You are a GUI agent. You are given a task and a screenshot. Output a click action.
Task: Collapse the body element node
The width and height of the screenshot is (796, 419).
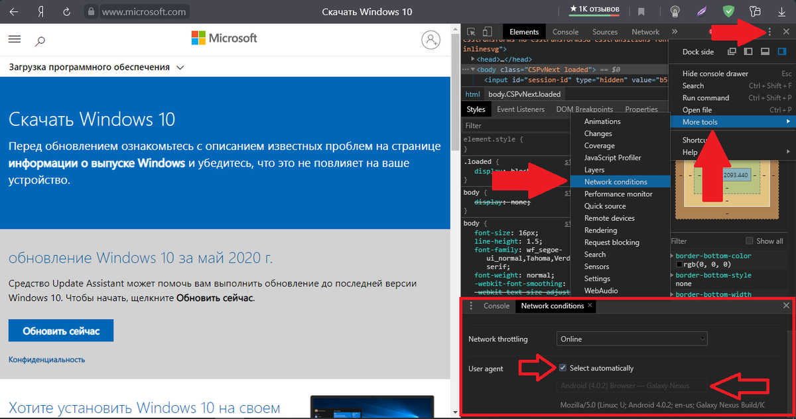[x=474, y=69]
